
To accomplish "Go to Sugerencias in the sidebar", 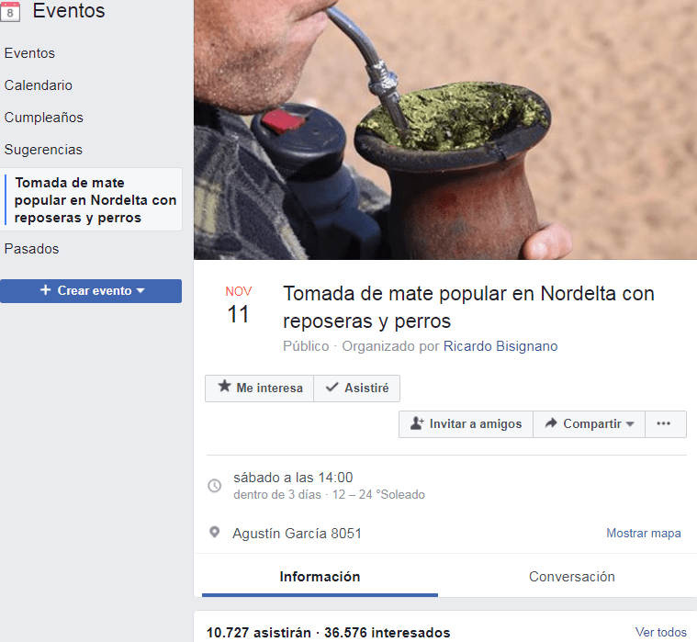I will (x=43, y=150).
